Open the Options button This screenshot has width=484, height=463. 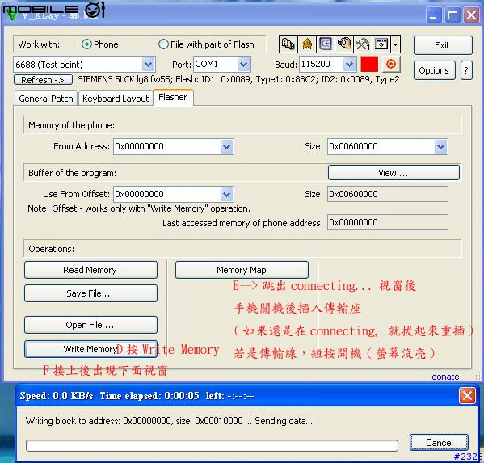click(x=434, y=70)
